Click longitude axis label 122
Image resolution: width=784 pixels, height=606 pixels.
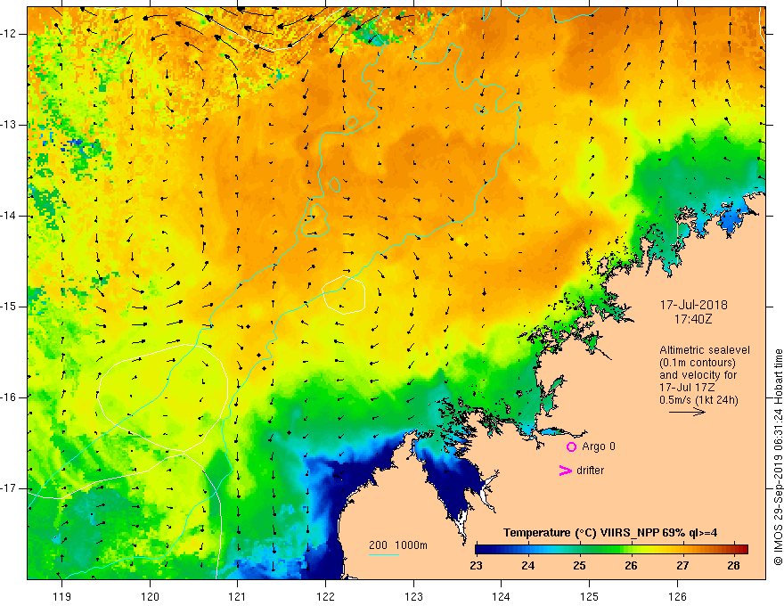pyautogui.click(x=325, y=596)
